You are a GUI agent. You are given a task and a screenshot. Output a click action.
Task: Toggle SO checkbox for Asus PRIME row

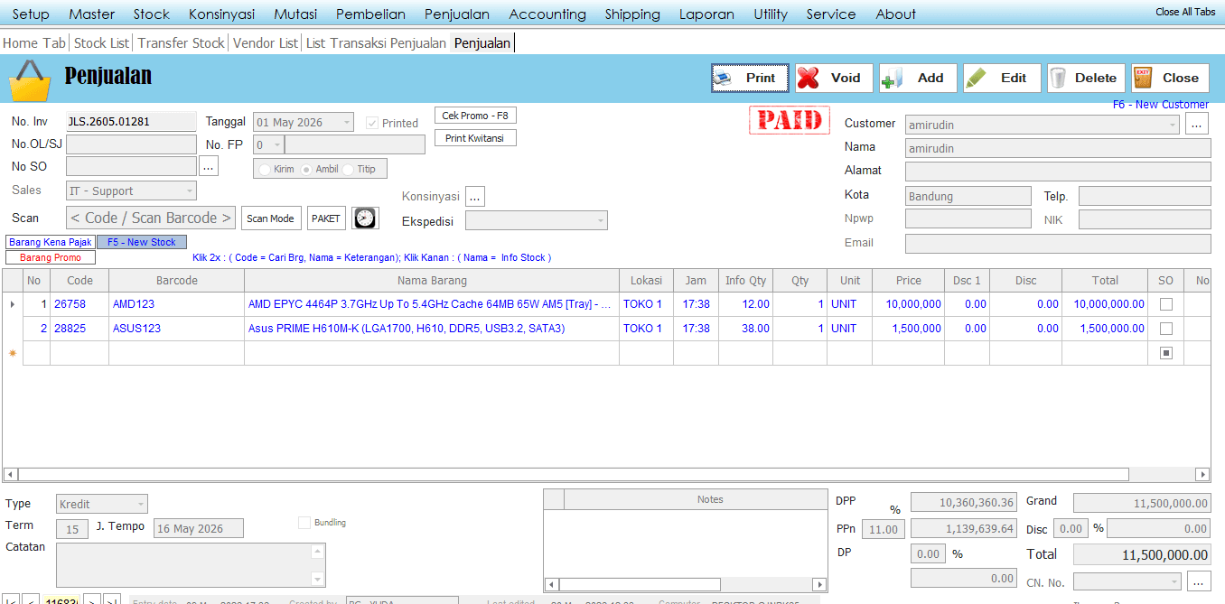[x=1165, y=329]
